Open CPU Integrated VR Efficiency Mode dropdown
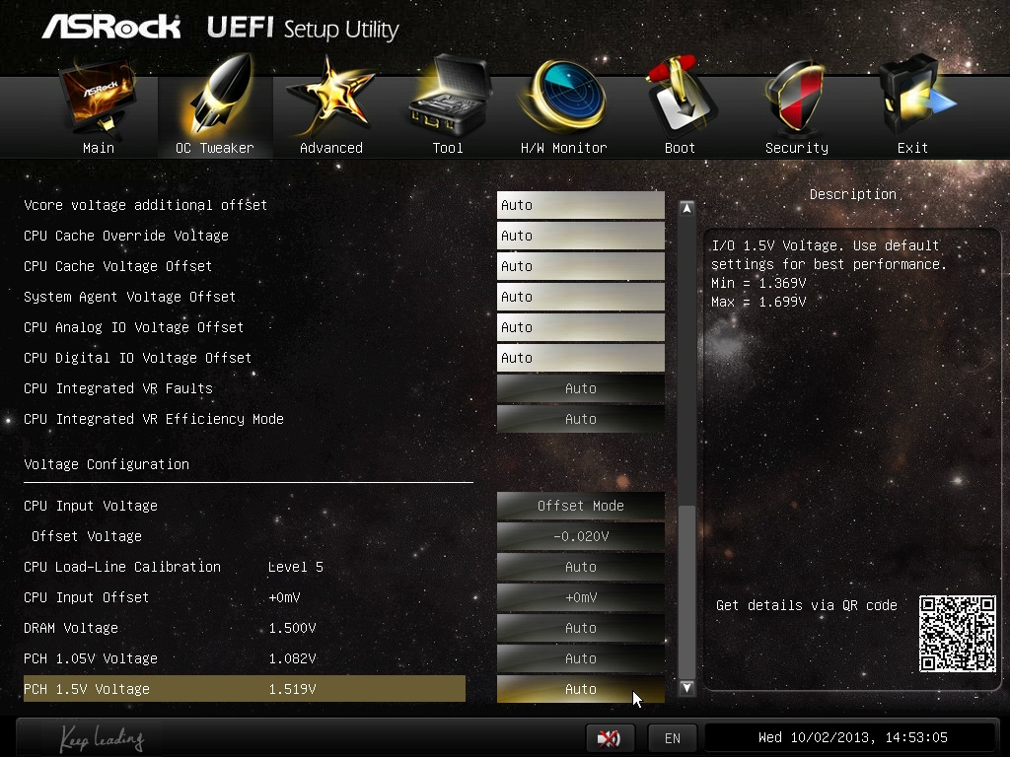Image resolution: width=1010 pixels, height=757 pixels. [x=580, y=419]
